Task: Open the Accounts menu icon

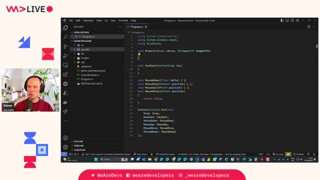Action: coord(65,138)
